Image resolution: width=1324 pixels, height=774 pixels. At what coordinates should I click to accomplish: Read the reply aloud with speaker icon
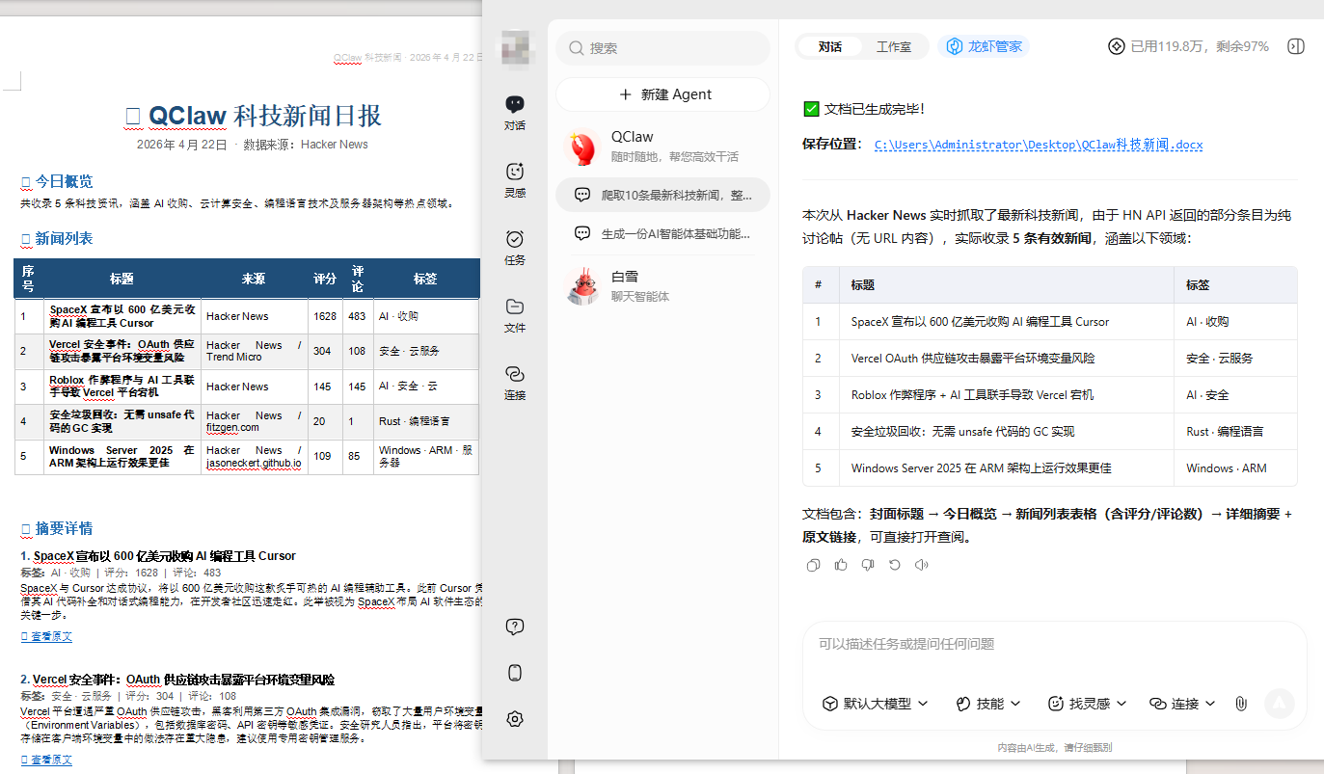[921, 565]
